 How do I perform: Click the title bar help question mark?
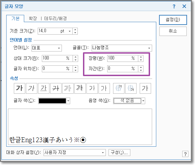(x=174, y=6)
